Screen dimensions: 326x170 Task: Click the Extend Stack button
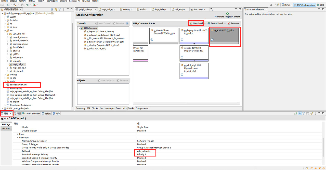tap(216, 23)
